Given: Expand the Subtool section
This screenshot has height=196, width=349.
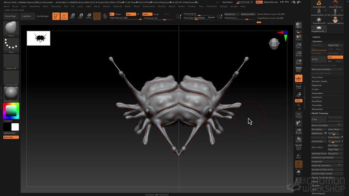Looking at the screenshot, I should pyautogui.click(x=316, y=37).
